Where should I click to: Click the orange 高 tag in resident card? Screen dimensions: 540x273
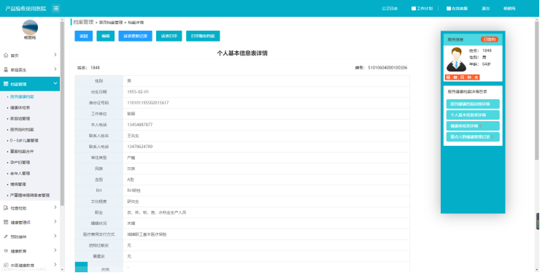pos(463,77)
